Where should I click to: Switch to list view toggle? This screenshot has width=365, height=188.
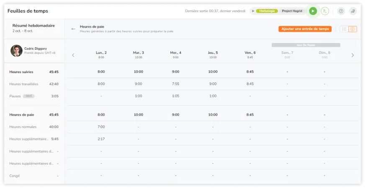click(344, 29)
